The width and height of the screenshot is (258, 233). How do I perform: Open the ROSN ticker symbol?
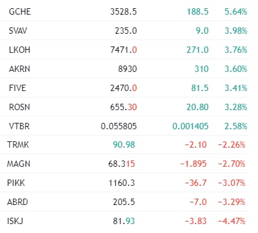click(x=19, y=107)
